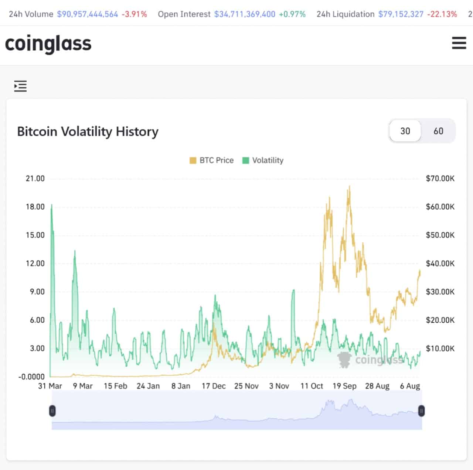This screenshot has height=470, width=473.
Task: Click the 24h Liquidation value
Action: [x=400, y=14]
